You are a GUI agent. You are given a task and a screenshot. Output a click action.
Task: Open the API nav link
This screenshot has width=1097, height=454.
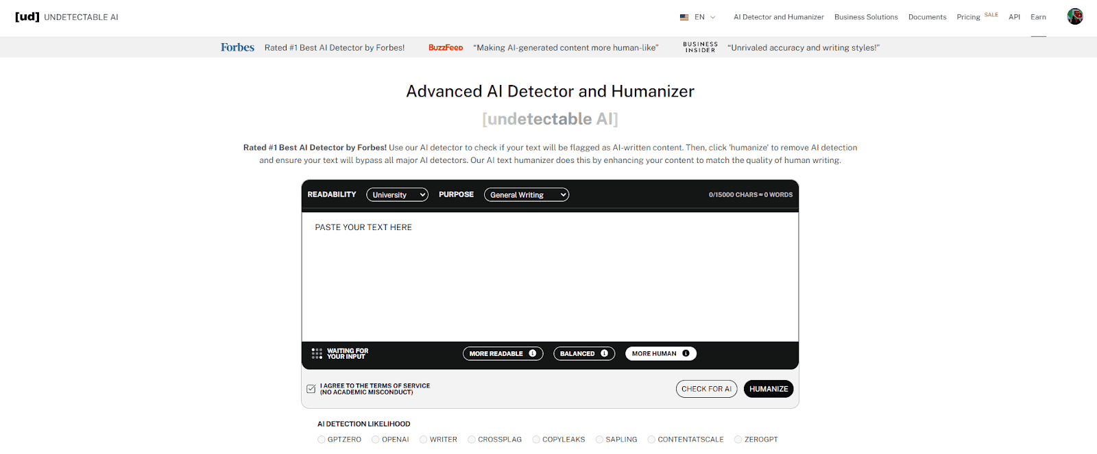[1014, 17]
